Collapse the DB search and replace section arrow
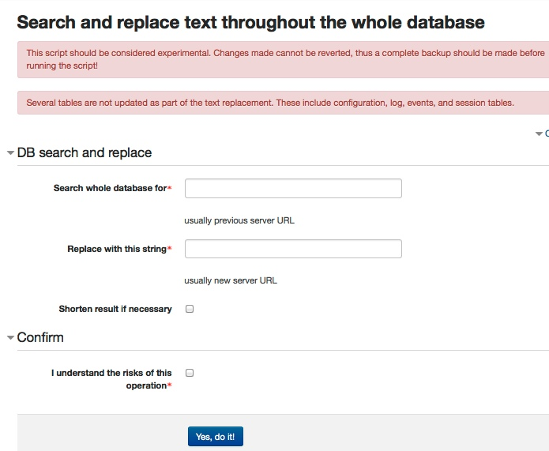The width and height of the screenshot is (549, 451). tap(10, 153)
